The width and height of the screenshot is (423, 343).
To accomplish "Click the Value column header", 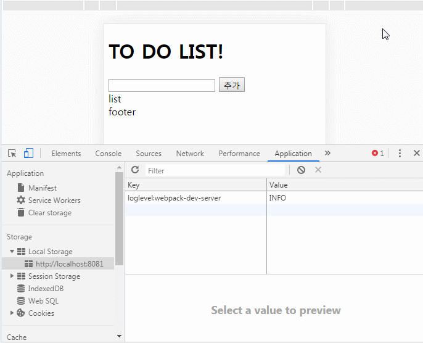I will pyautogui.click(x=345, y=185).
